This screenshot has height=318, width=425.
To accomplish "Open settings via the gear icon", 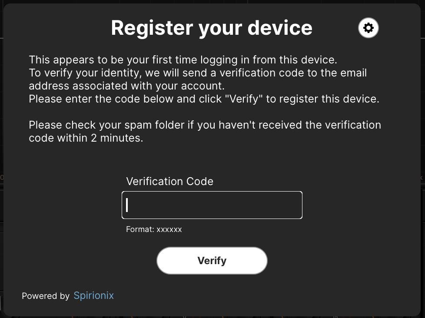I will [x=369, y=28].
